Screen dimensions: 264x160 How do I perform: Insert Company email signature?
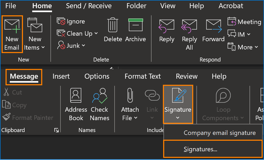click(220, 133)
